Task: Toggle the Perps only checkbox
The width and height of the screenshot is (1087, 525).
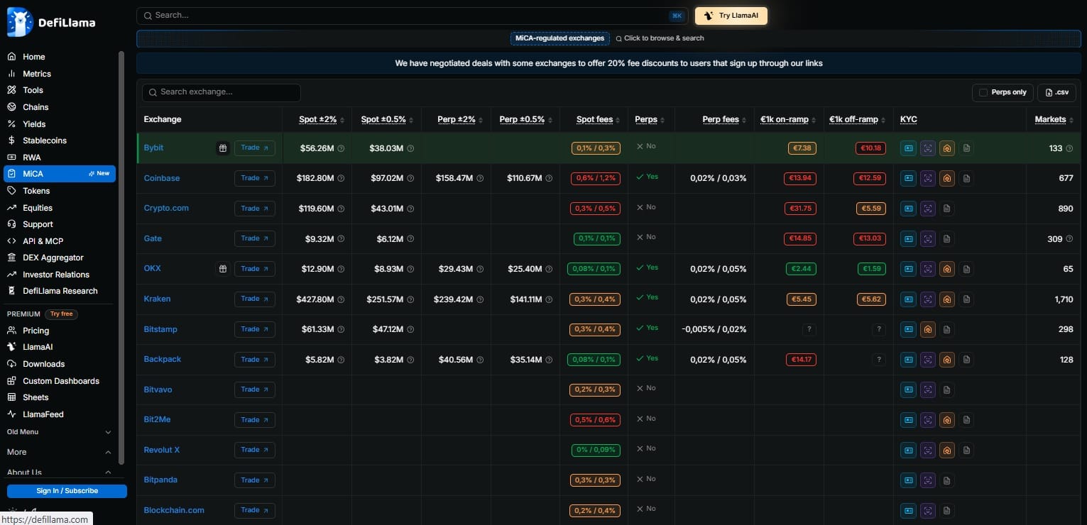Action: pos(983,92)
